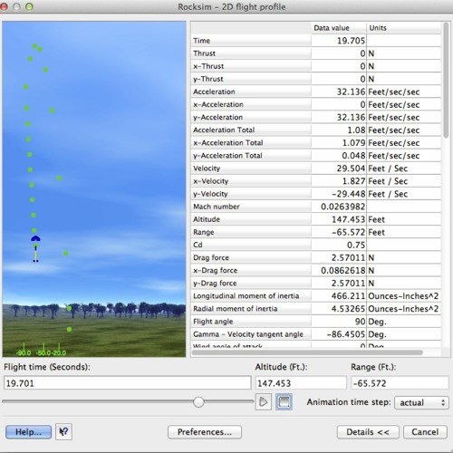Viewport: 453px width, 453px height.
Task: Select the Gamma - Velocity tangent angle row
Action: tap(316, 334)
